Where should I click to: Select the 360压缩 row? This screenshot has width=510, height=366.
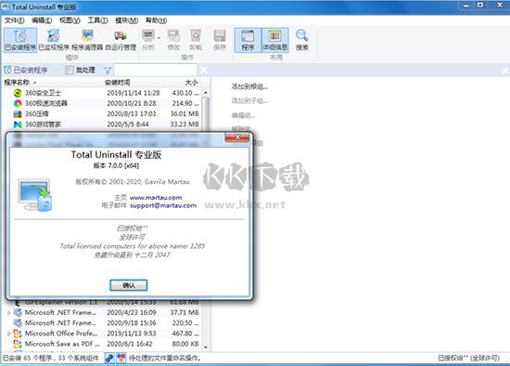(102, 113)
